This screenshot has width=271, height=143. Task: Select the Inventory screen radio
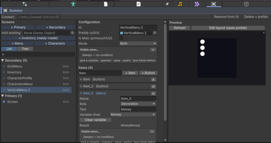pyautogui.click(x=4, y=72)
